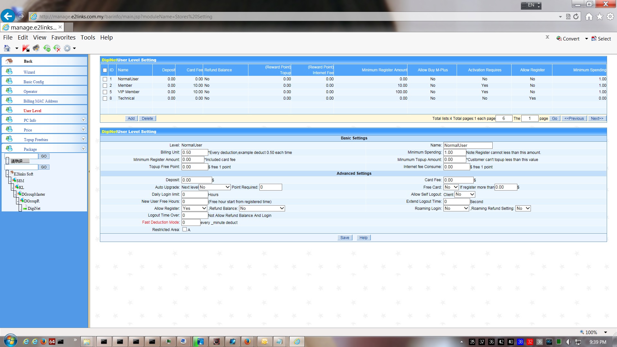Viewport: 617px width, 347px height.
Task: Open Roaming Login dropdown
Action: coord(456,208)
